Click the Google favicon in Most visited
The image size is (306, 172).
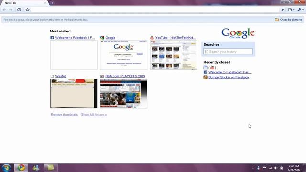(x=102, y=38)
